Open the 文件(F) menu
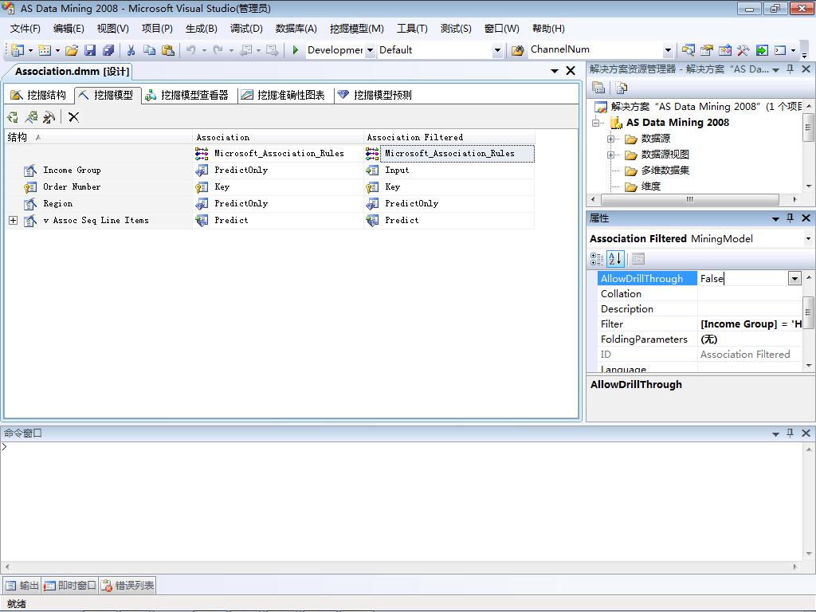The height and width of the screenshot is (612, 816). click(25, 29)
